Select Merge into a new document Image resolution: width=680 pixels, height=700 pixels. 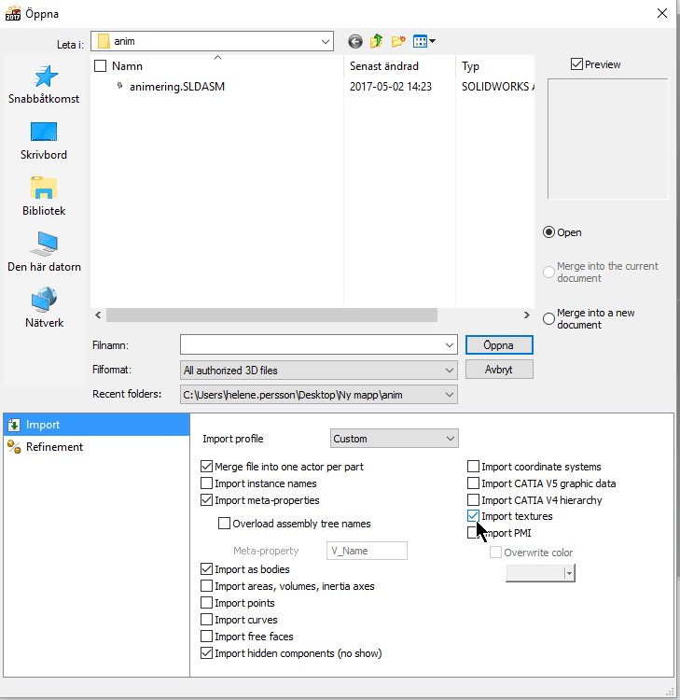pos(548,318)
